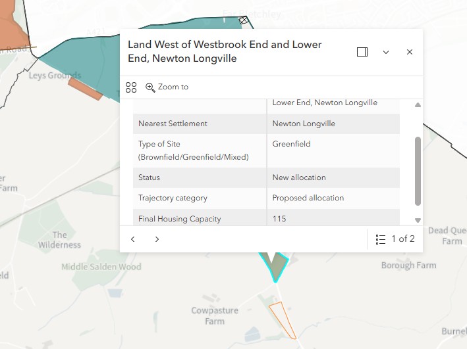Screen dimensions: 467x349
Task: Go to next feature arrow
Action: point(157,239)
